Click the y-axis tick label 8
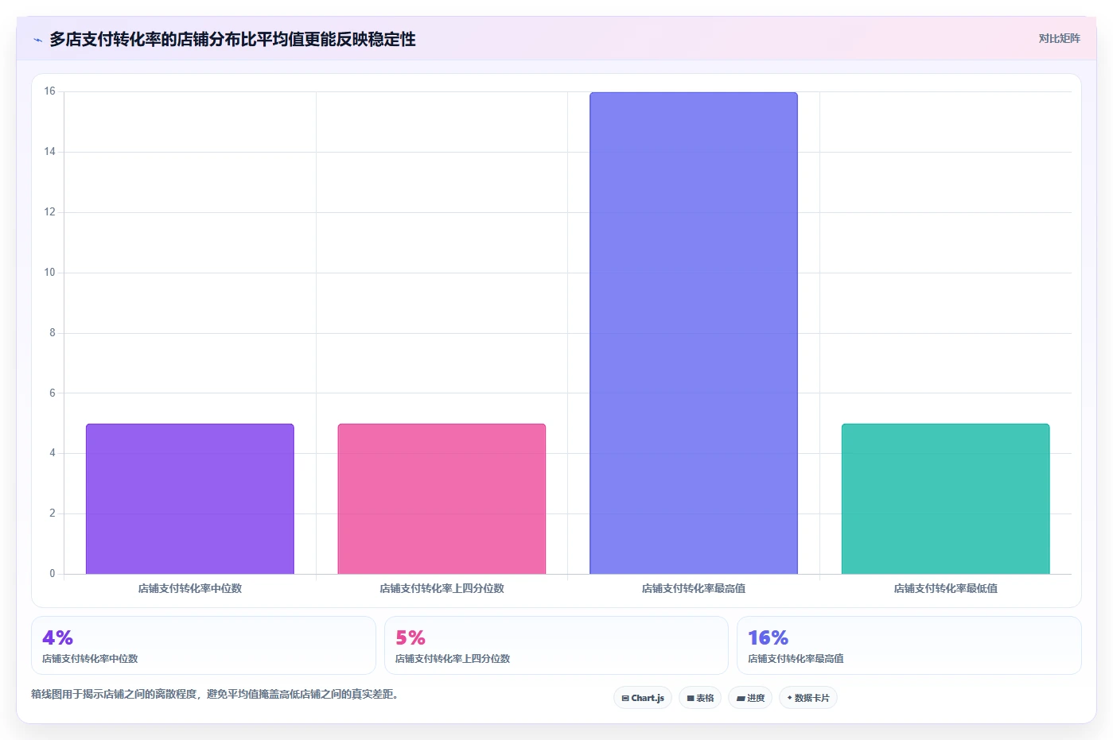This screenshot has height=740, width=1113. (x=53, y=333)
